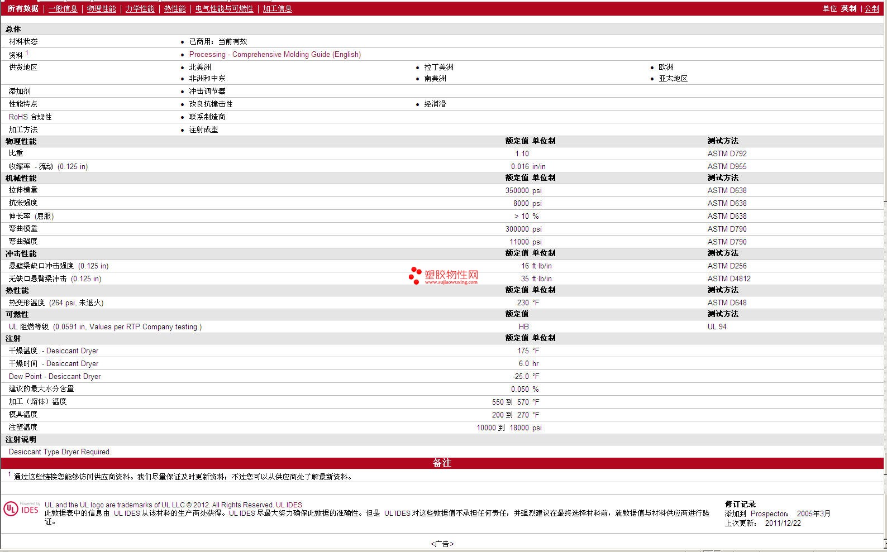Click the 北美洲 region entry
The image size is (887, 552).
200,67
